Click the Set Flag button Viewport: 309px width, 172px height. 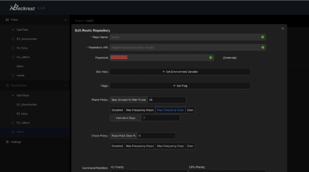[180, 86]
